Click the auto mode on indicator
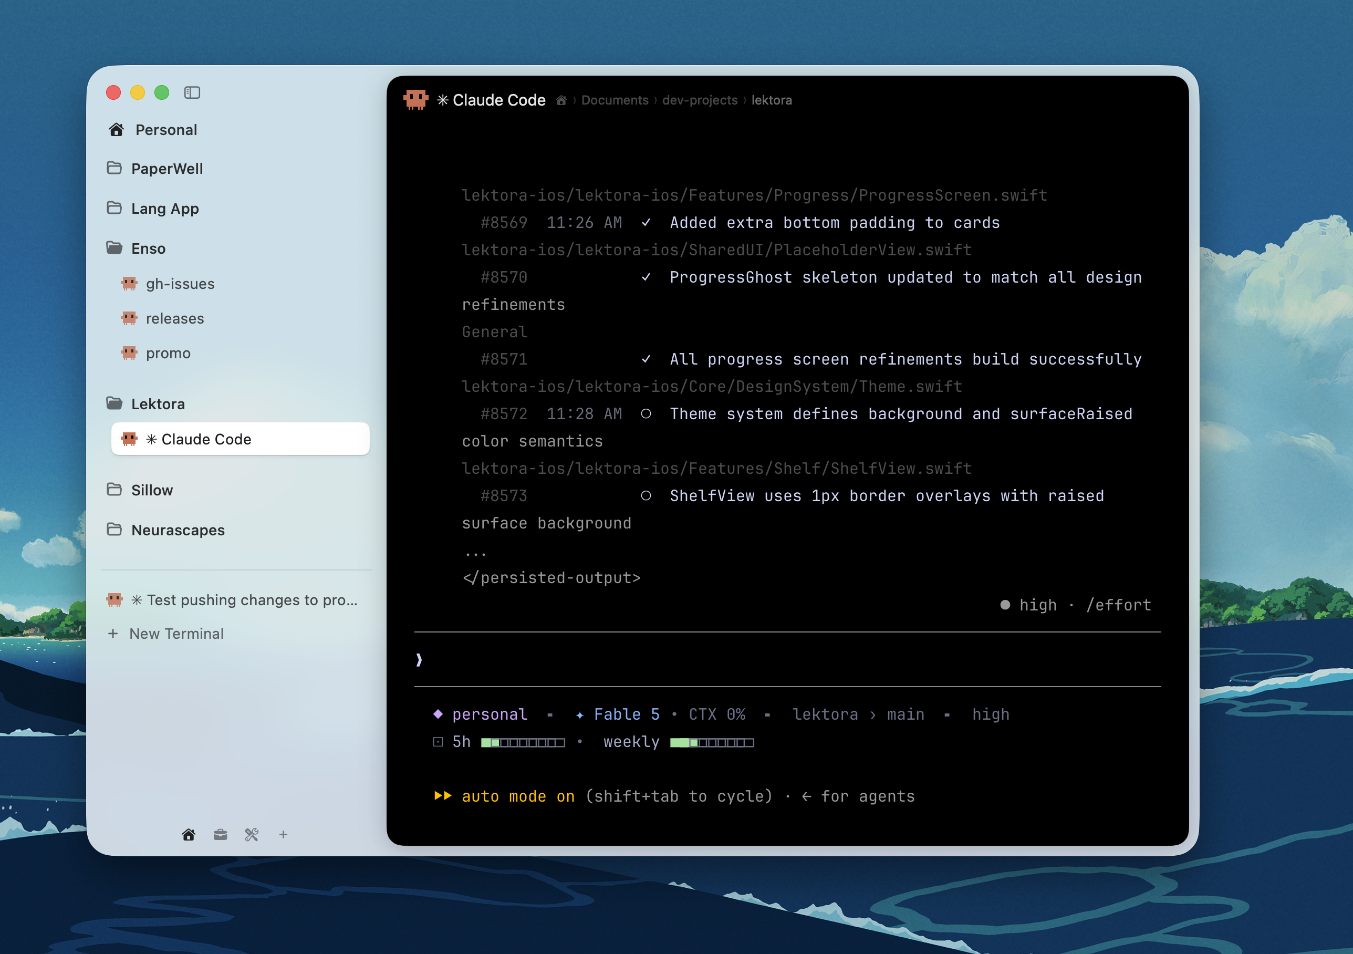 pos(518,797)
